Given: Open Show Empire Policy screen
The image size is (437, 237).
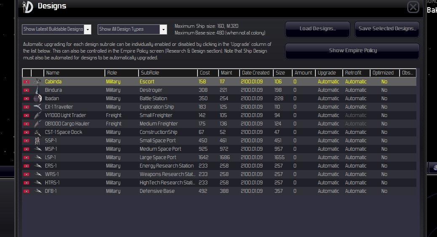Looking at the screenshot, I should tap(352, 51).
